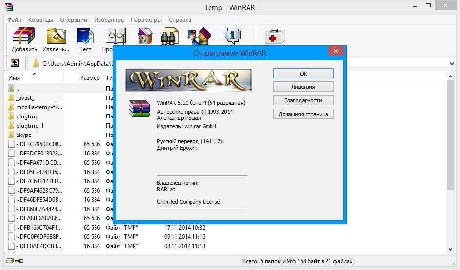
Task: Click the Add (Добавить) toolbar icon
Action: point(24,36)
